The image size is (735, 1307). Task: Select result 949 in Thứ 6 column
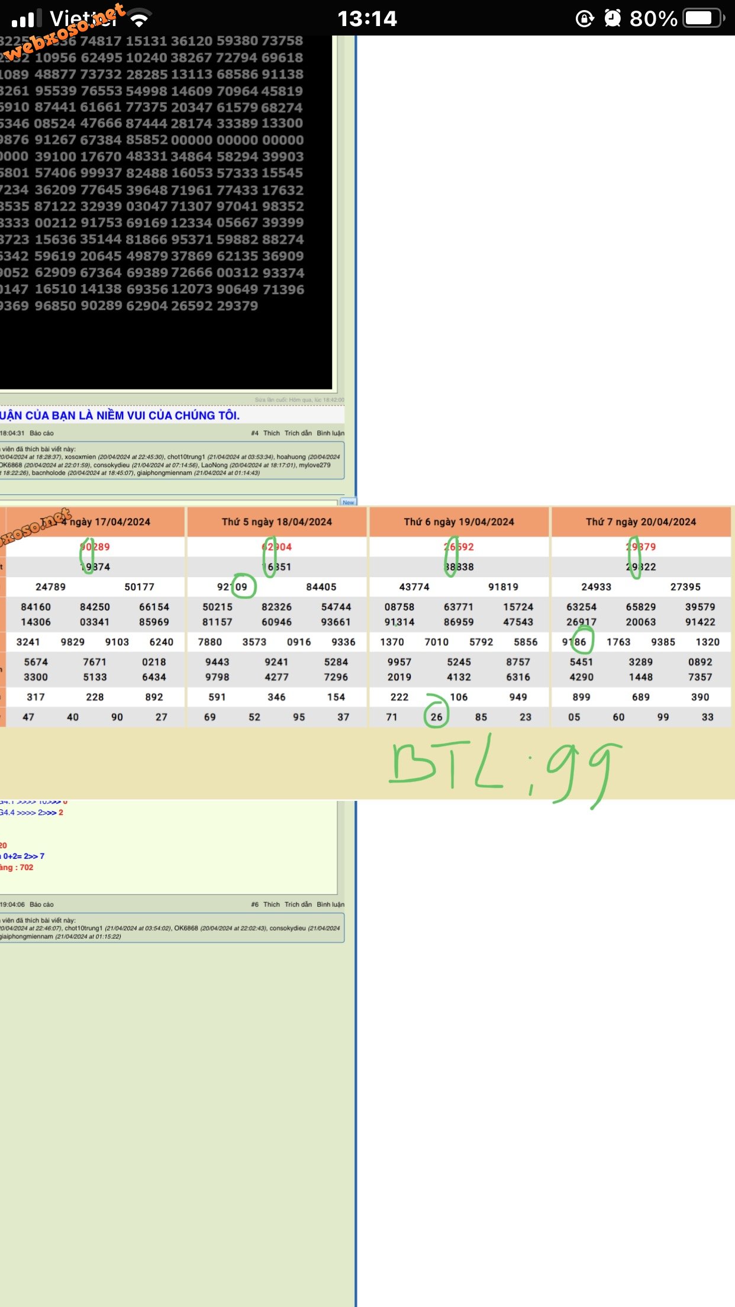click(518, 697)
